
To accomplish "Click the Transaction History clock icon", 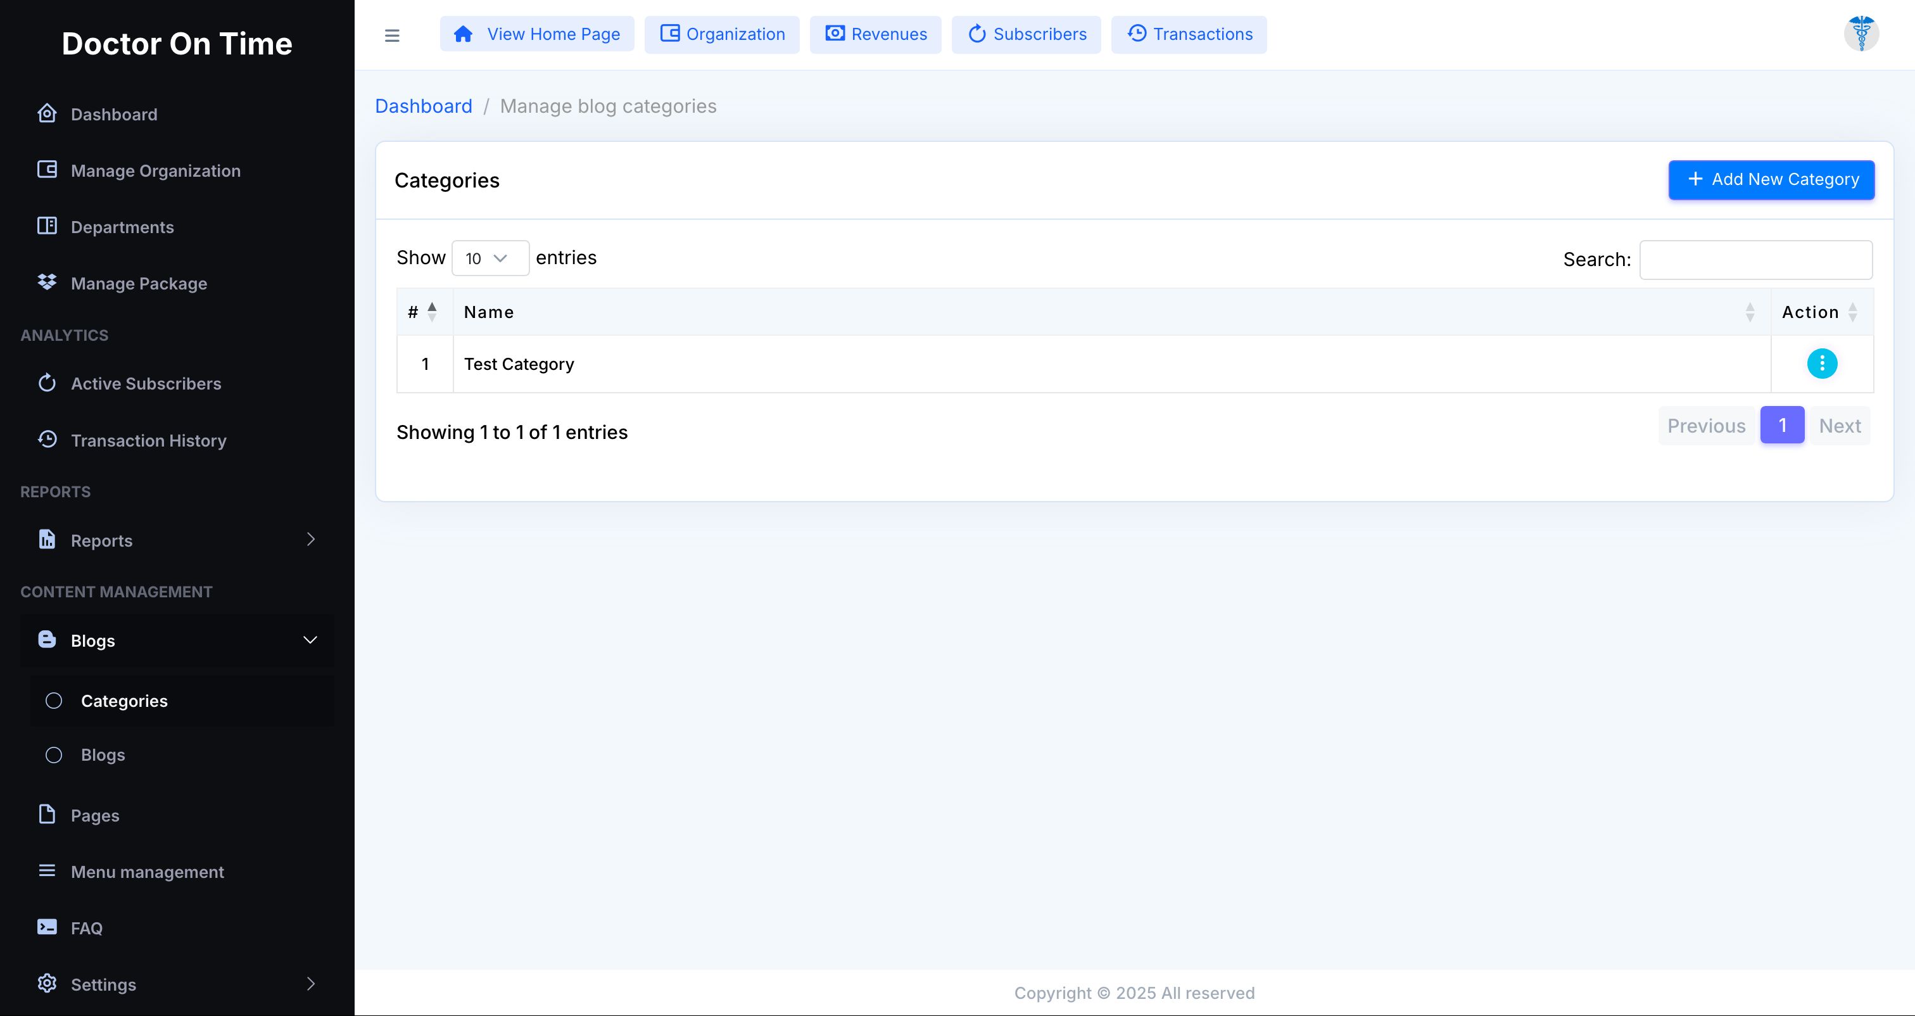I will [47, 440].
